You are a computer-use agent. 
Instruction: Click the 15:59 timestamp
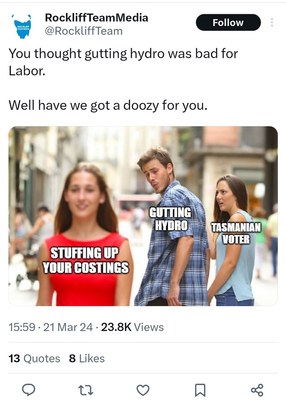click(x=22, y=327)
